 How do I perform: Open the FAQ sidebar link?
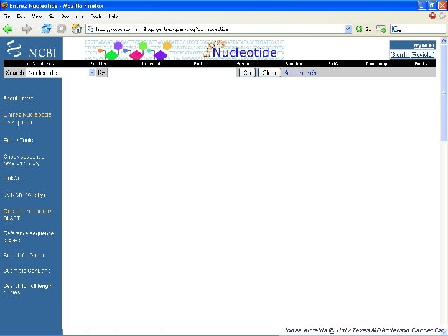[x=27, y=123]
